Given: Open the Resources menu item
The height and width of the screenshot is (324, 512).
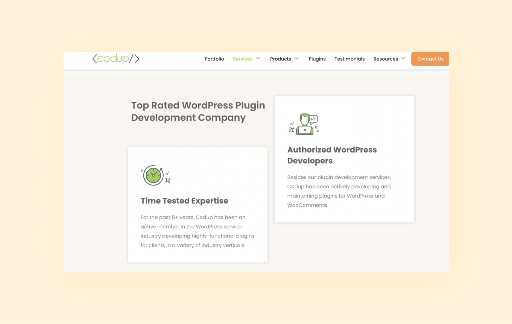Looking at the screenshot, I should 386,59.
